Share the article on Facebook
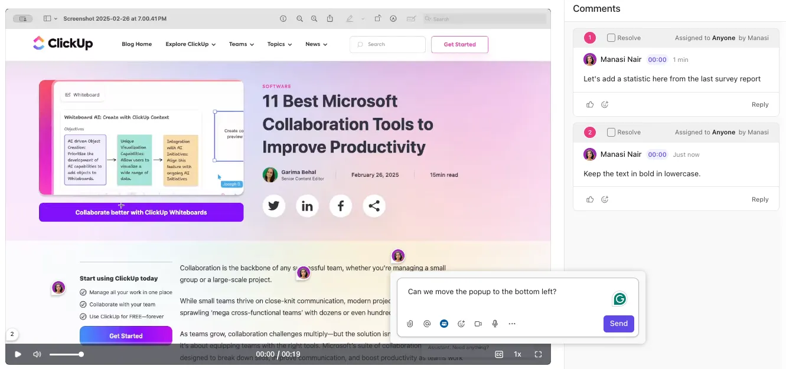This screenshot has height=369, width=786. [x=341, y=206]
